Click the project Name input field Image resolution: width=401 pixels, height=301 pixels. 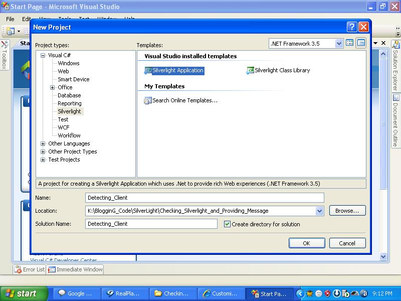205,198
